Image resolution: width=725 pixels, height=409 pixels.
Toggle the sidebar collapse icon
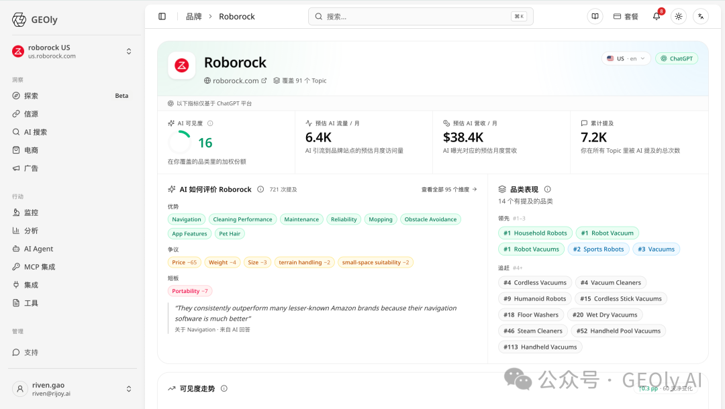[162, 17]
